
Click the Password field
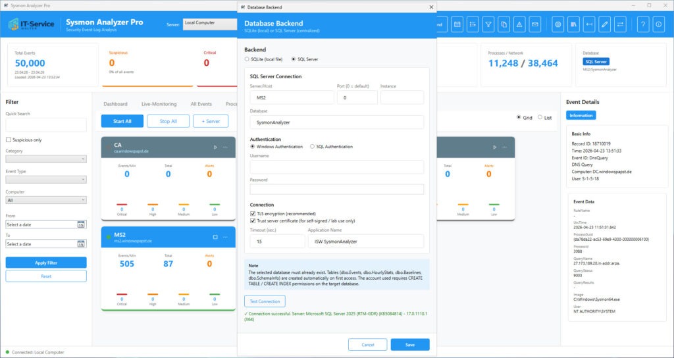pyautogui.click(x=337, y=189)
